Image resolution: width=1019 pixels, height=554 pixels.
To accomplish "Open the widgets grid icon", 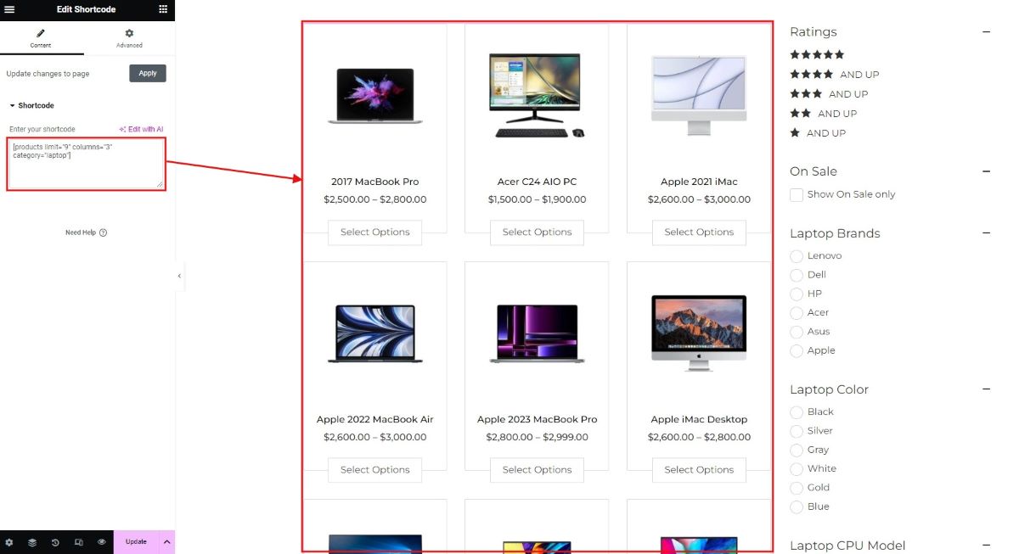I will click(x=163, y=9).
